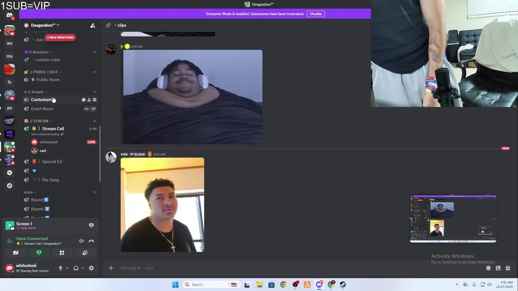The image size is (518, 291).
Task: Open Discord direct messages home icon
Action: (9, 15)
